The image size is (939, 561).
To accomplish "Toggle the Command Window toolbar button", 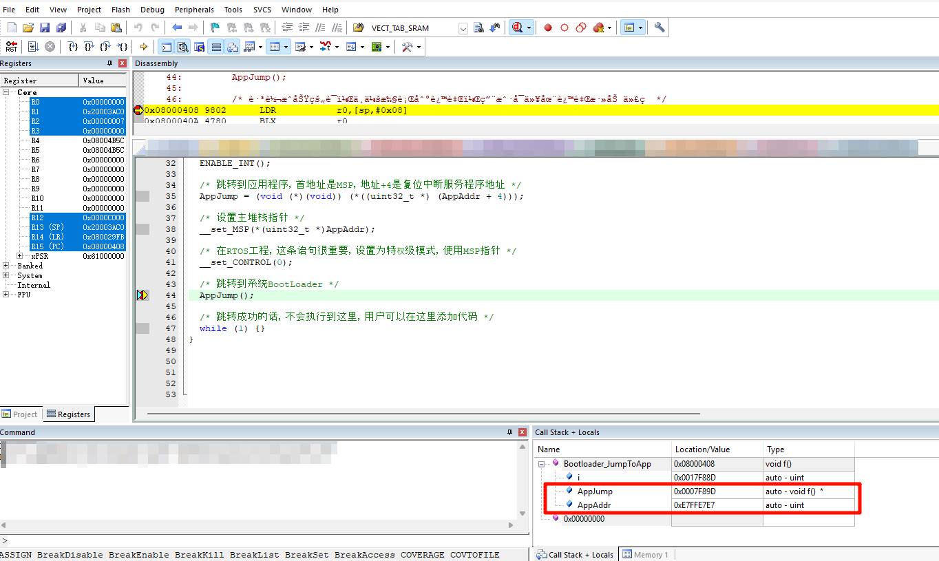I will coord(166,46).
